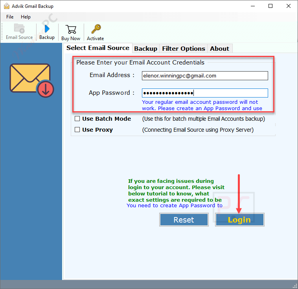Switch to the Backup tab
The image size is (298, 289).
[145, 48]
